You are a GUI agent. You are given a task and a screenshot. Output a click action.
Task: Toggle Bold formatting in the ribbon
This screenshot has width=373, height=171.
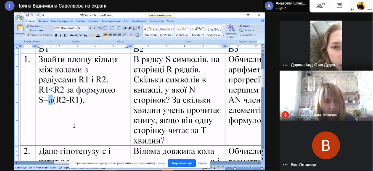(x=56, y=35)
